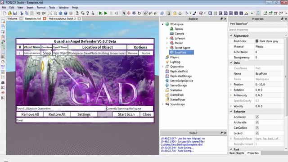The height and width of the screenshot is (162, 288).
Task: Select the Secret Agent model in Explorer
Action: (x=182, y=48)
